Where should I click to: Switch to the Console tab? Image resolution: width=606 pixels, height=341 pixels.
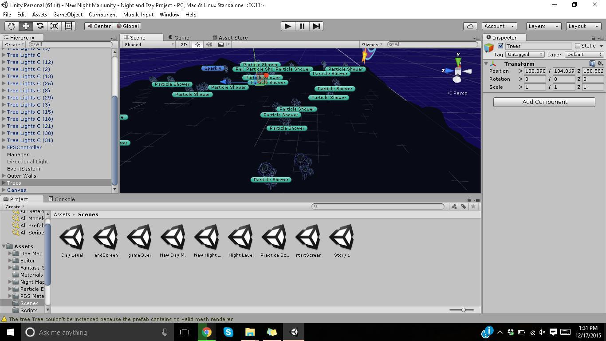click(62, 199)
